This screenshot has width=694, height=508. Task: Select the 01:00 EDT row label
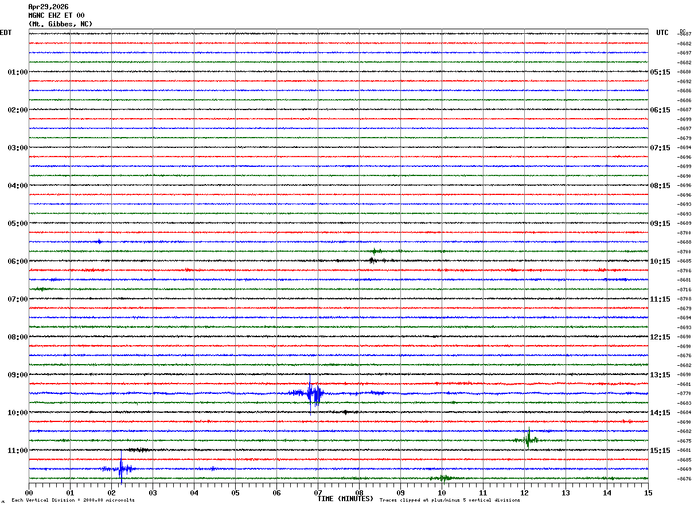(x=17, y=72)
